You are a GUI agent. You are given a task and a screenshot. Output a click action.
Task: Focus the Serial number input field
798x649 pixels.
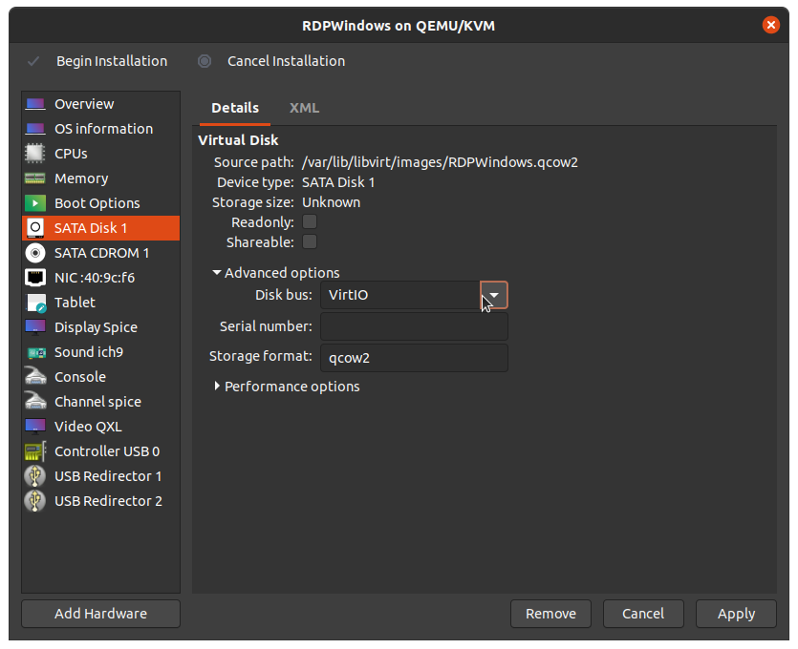click(414, 326)
